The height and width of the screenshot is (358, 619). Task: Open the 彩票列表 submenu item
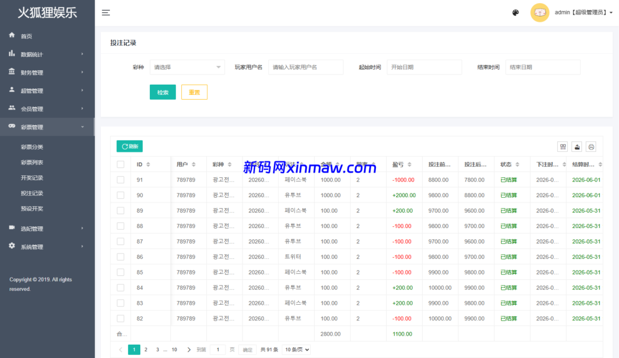(x=32, y=163)
